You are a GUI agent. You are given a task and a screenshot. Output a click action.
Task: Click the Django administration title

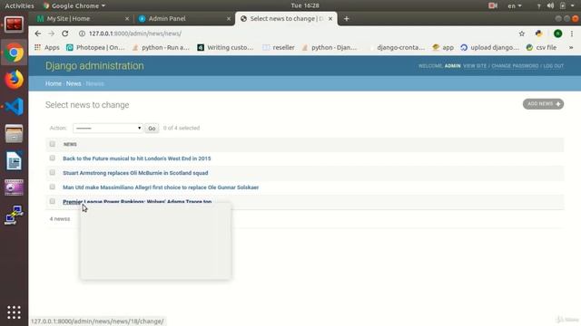coord(94,66)
